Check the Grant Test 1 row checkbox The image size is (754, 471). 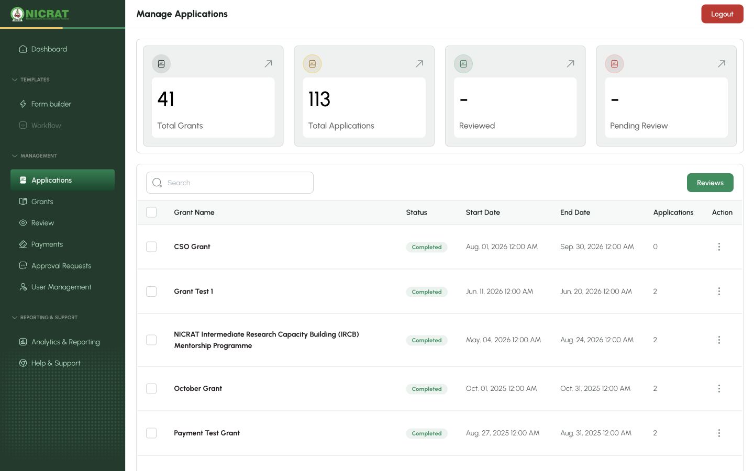point(151,291)
